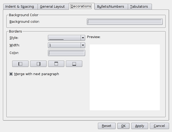Toggle the left border button
Screen dimensions: 172x132
pos(20,64)
